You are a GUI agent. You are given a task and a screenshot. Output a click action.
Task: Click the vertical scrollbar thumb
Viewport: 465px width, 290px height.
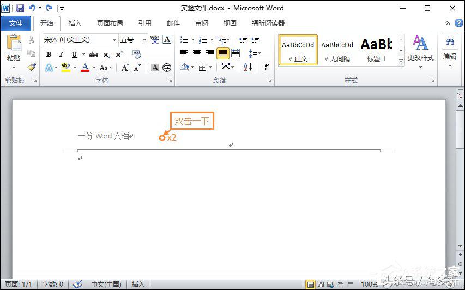460,129
